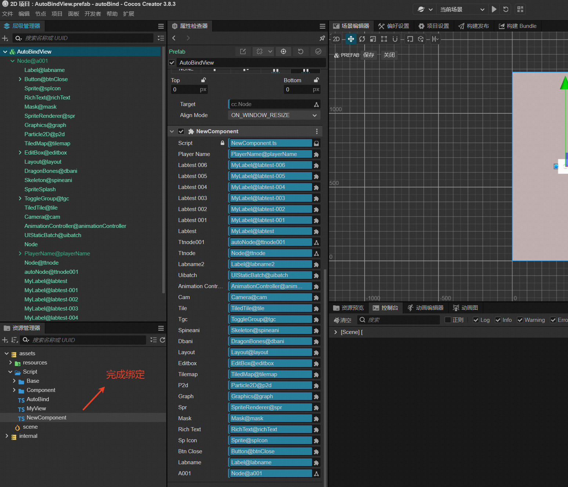Select the Move gizmo tool in the scene toolbar
Image resolution: width=568 pixels, height=487 pixels.
(x=351, y=39)
